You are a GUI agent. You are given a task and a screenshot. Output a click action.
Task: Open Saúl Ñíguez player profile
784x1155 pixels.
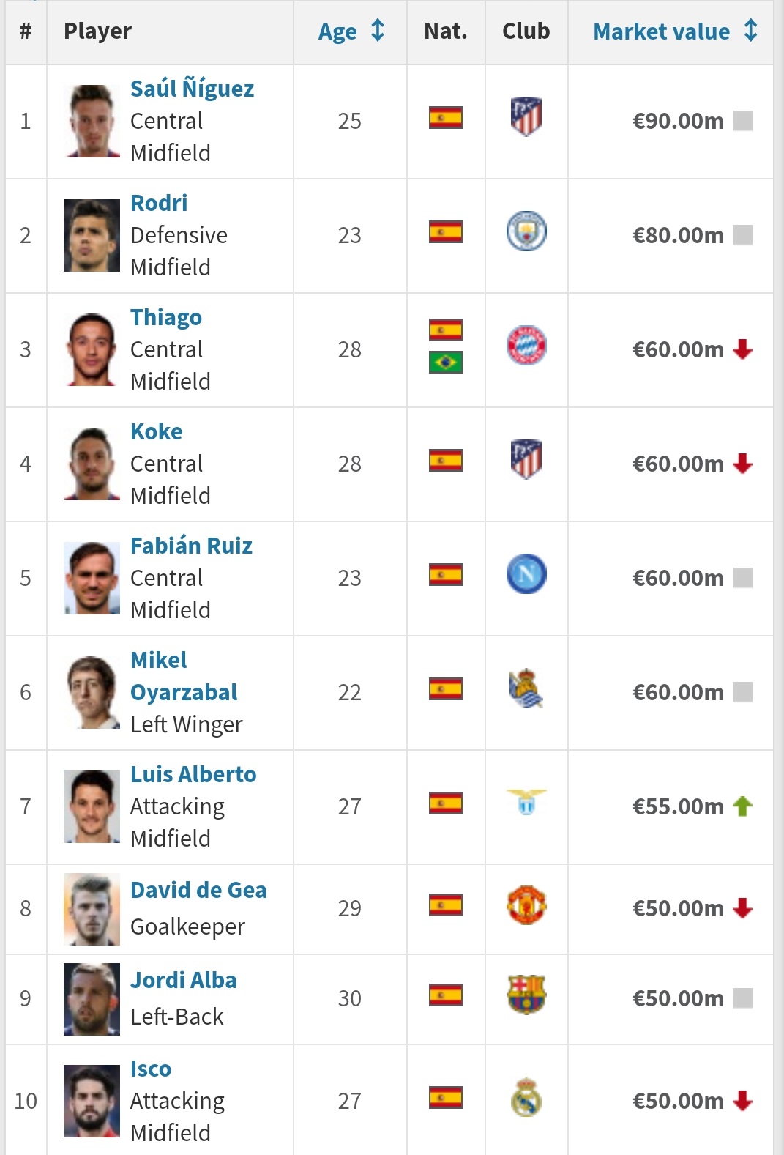coord(192,89)
